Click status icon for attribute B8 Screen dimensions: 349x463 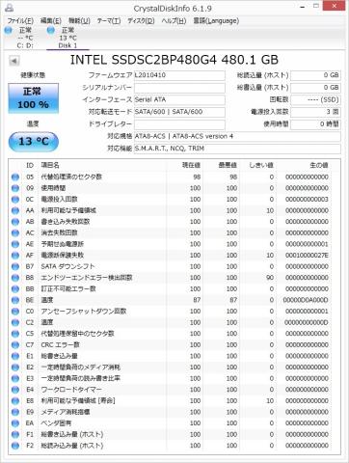(x=15, y=278)
